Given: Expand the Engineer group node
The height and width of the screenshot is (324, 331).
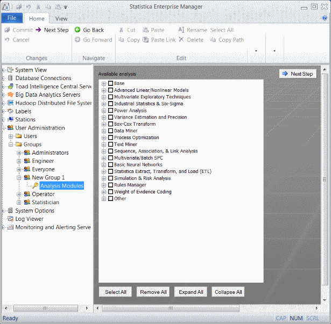Looking at the screenshot, I should click(19, 161).
